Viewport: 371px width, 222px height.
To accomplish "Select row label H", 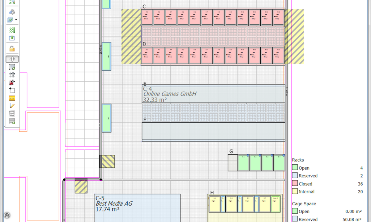I will (212, 193).
